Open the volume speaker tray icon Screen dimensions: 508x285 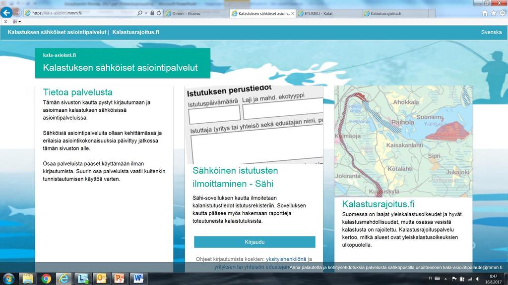coord(478,279)
